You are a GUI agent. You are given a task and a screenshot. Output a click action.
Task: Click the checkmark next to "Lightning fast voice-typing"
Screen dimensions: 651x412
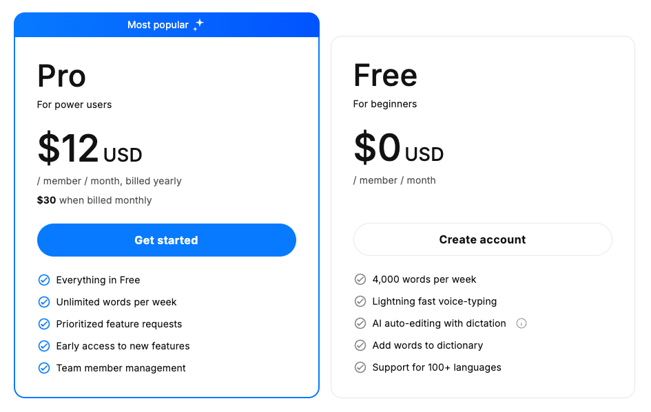pyautogui.click(x=360, y=301)
